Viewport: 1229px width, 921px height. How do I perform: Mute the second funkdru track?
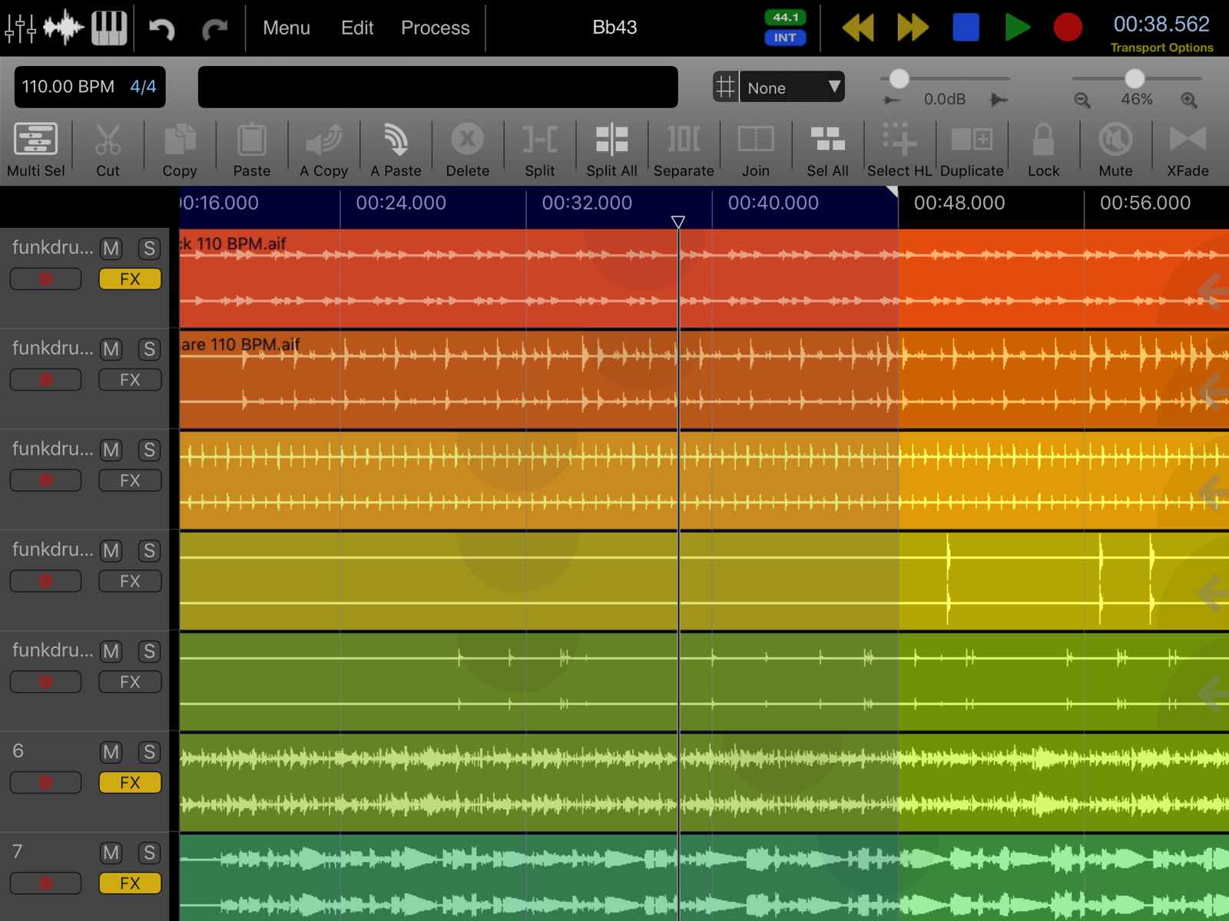tap(111, 349)
